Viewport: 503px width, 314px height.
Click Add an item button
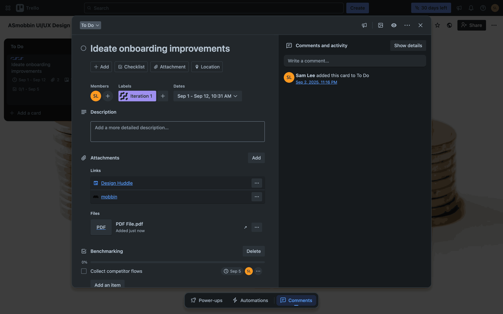coord(107,284)
